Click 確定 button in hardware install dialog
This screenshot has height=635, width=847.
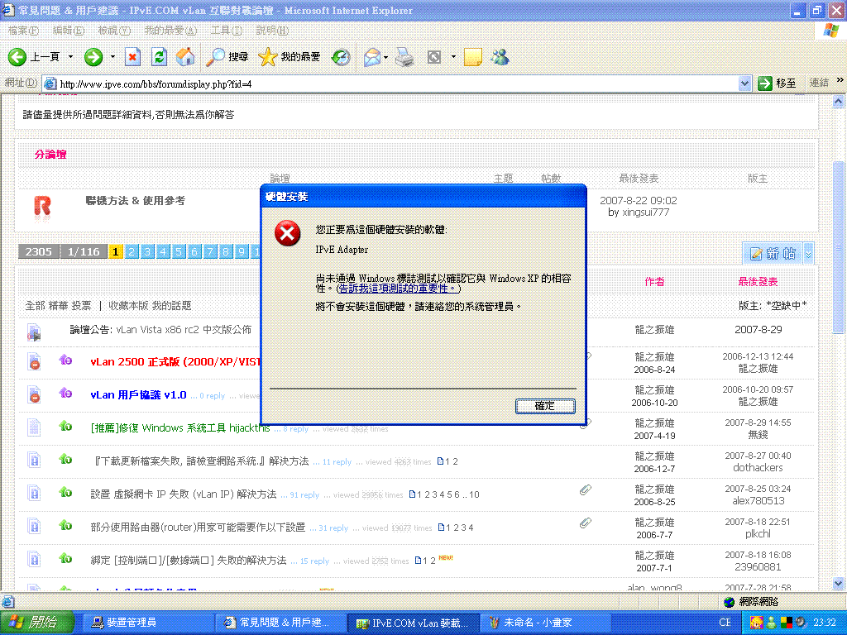(545, 406)
